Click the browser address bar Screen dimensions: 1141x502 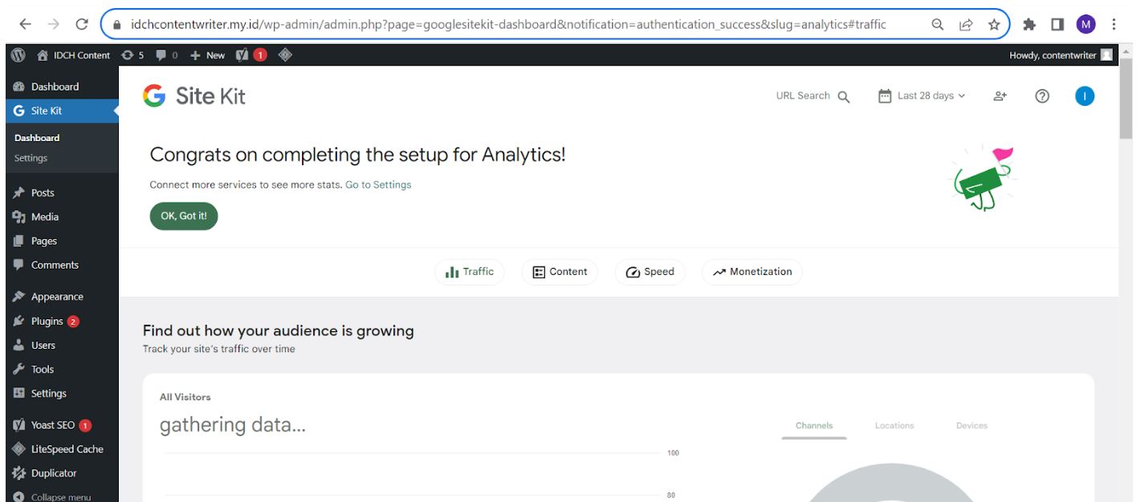[514, 24]
